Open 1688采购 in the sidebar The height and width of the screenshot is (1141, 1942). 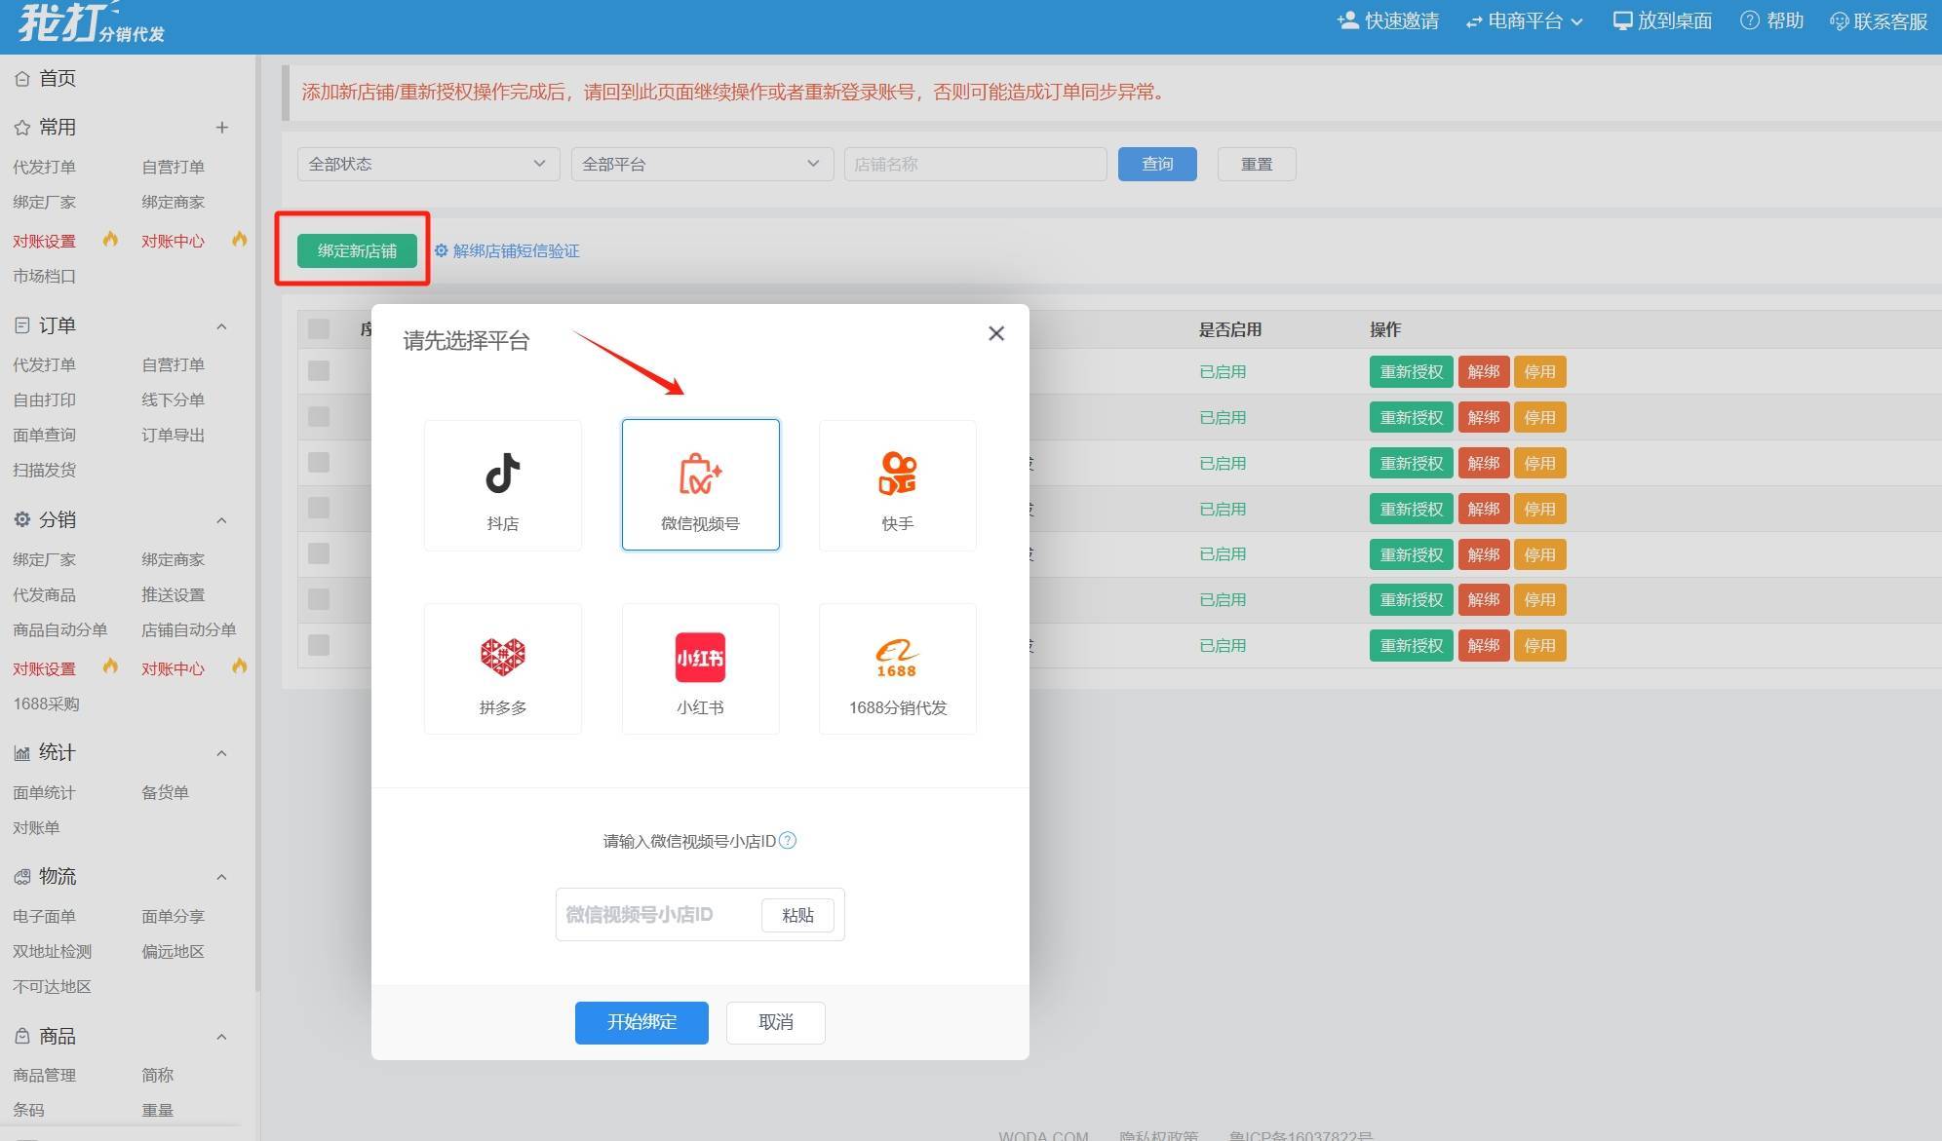(46, 704)
